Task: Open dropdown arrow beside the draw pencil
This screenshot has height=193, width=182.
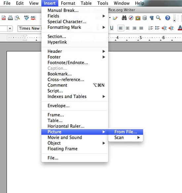Action: (x=110, y=18)
